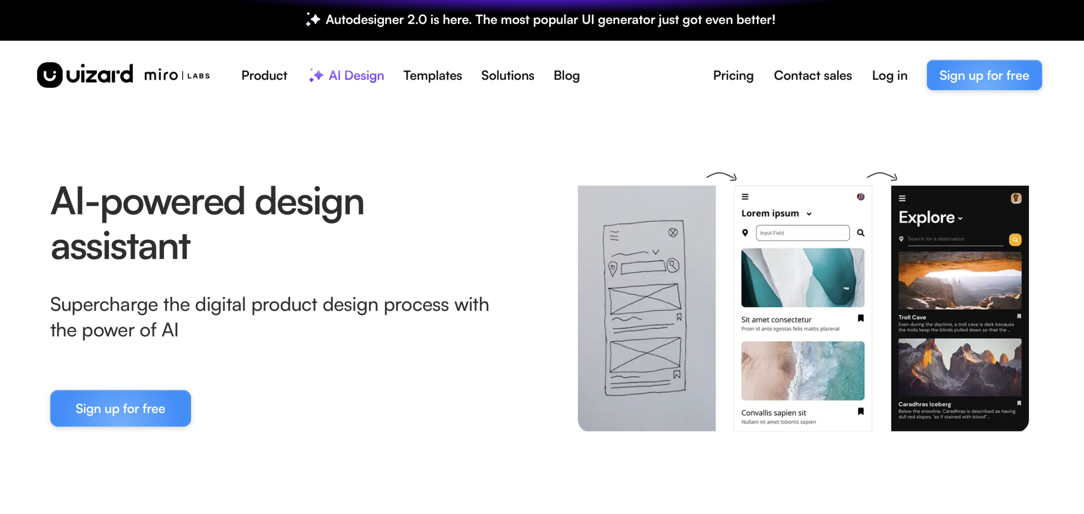
Task: Click the Miro Labs logo
Action: [x=177, y=75]
